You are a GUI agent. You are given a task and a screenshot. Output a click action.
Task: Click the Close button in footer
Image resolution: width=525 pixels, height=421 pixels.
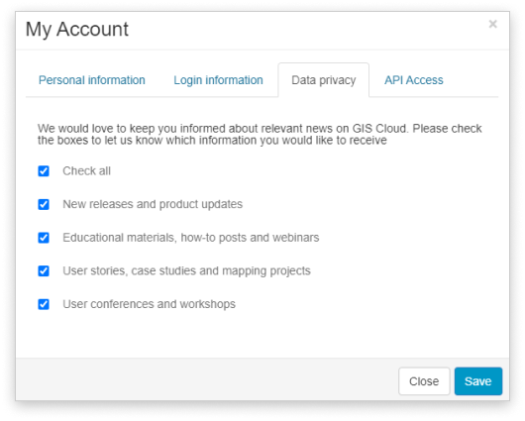tap(424, 381)
